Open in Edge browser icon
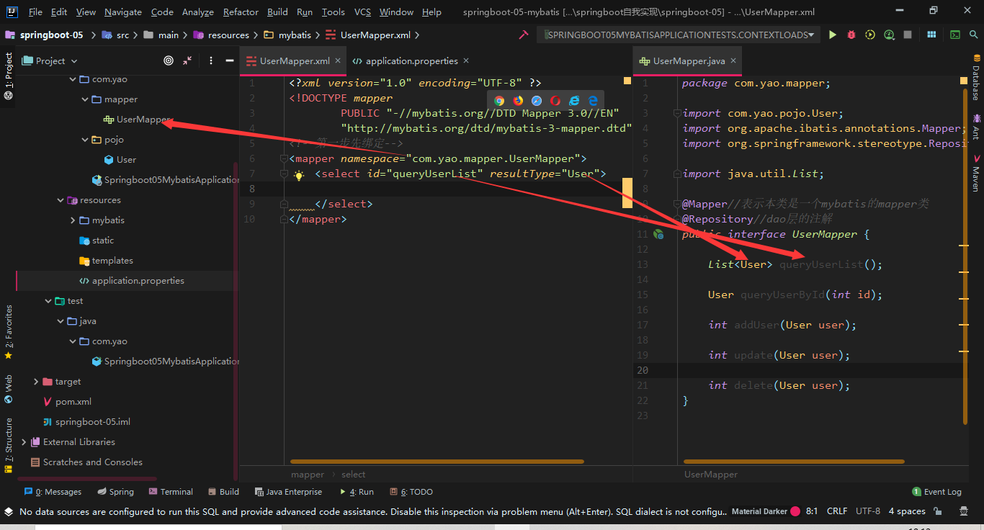The height and width of the screenshot is (530, 984). [x=593, y=101]
